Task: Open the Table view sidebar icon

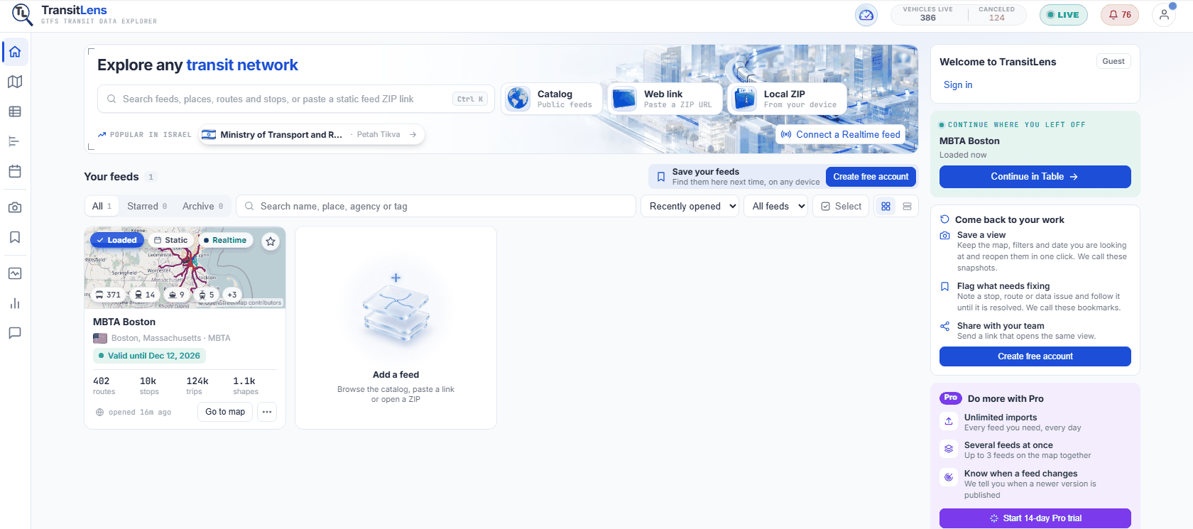Action: tap(15, 111)
